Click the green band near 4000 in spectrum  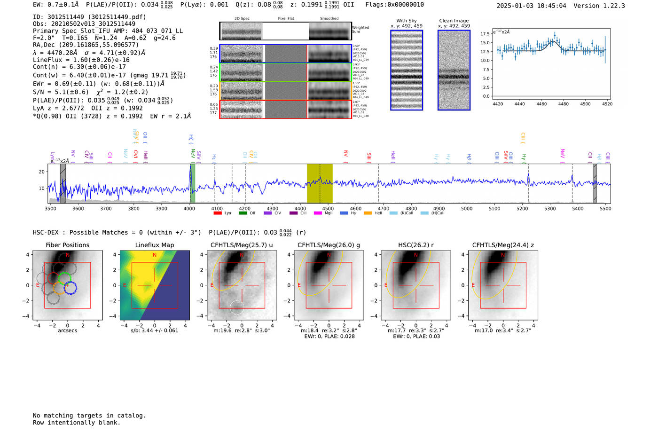[192, 183]
